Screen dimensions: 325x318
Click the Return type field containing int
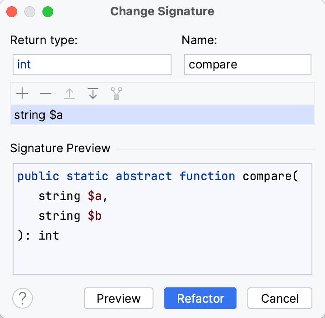coord(92,64)
